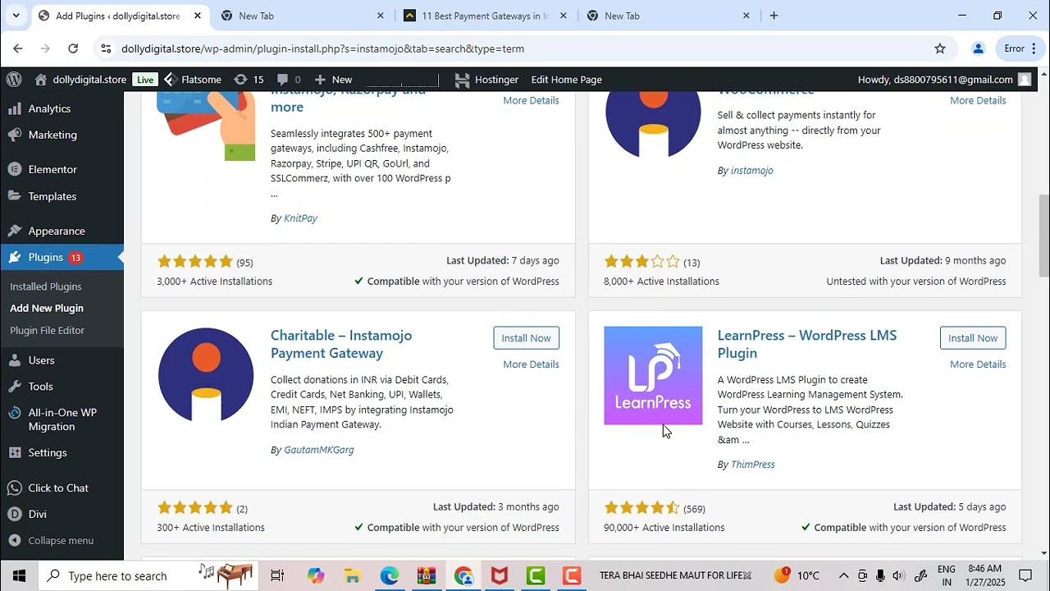Click Edit Home Page in admin bar
The width and height of the screenshot is (1050, 591).
coord(566,80)
